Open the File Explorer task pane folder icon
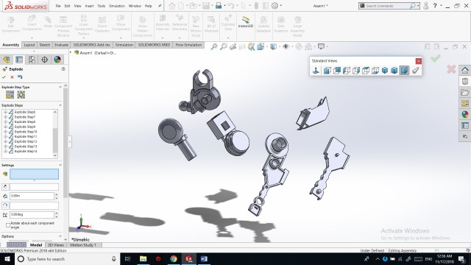 (465, 93)
